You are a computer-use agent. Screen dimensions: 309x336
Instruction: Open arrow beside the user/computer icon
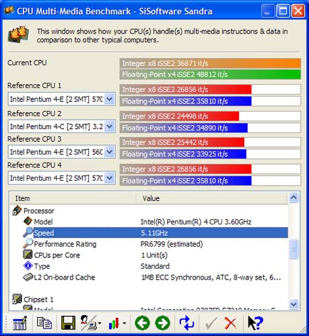pyautogui.click(x=100, y=323)
